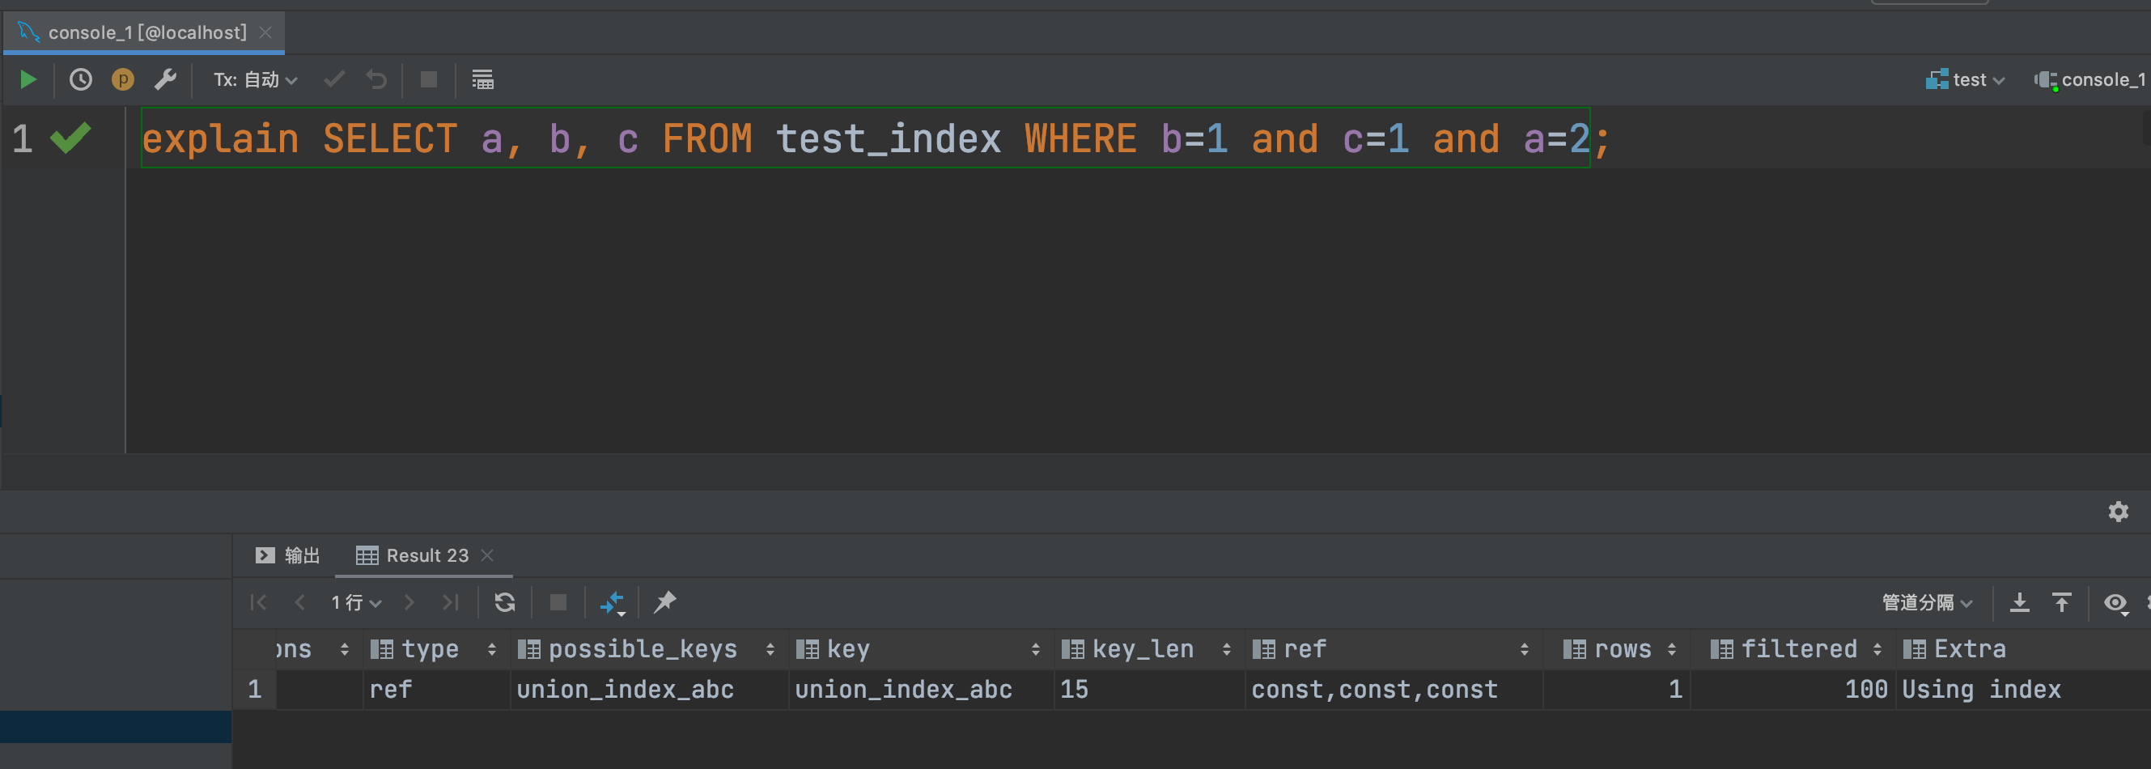Open the test schema dropdown
This screenshot has width=2151, height=769.
click(x=1965, y=79)
